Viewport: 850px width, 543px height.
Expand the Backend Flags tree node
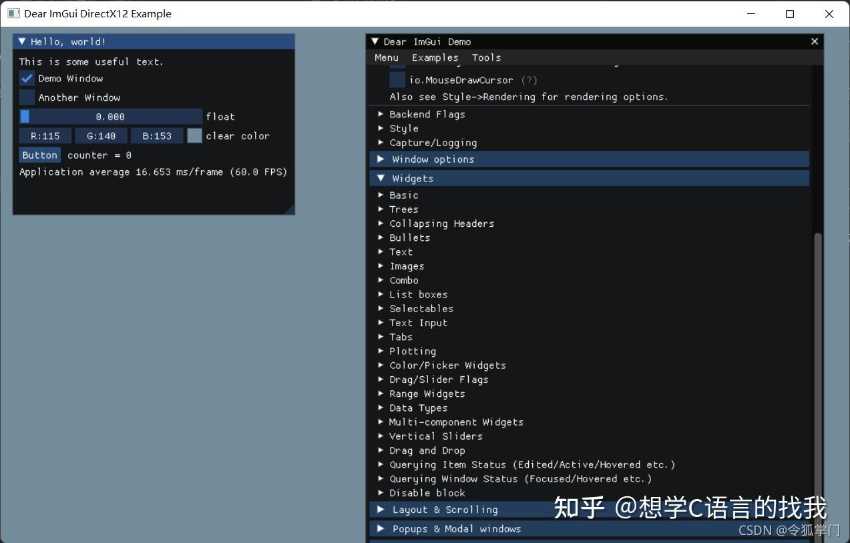pyautogui.click(x=427, y=114)
